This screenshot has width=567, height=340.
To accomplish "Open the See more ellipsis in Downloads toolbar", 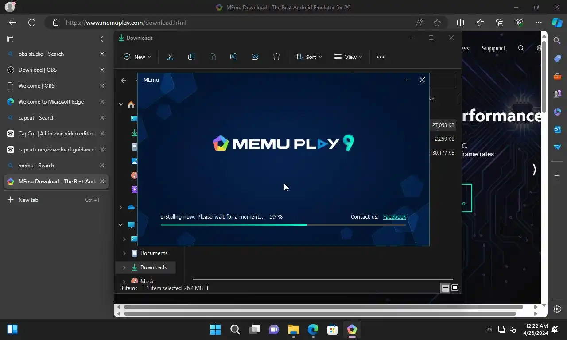I will click(381, 57).
